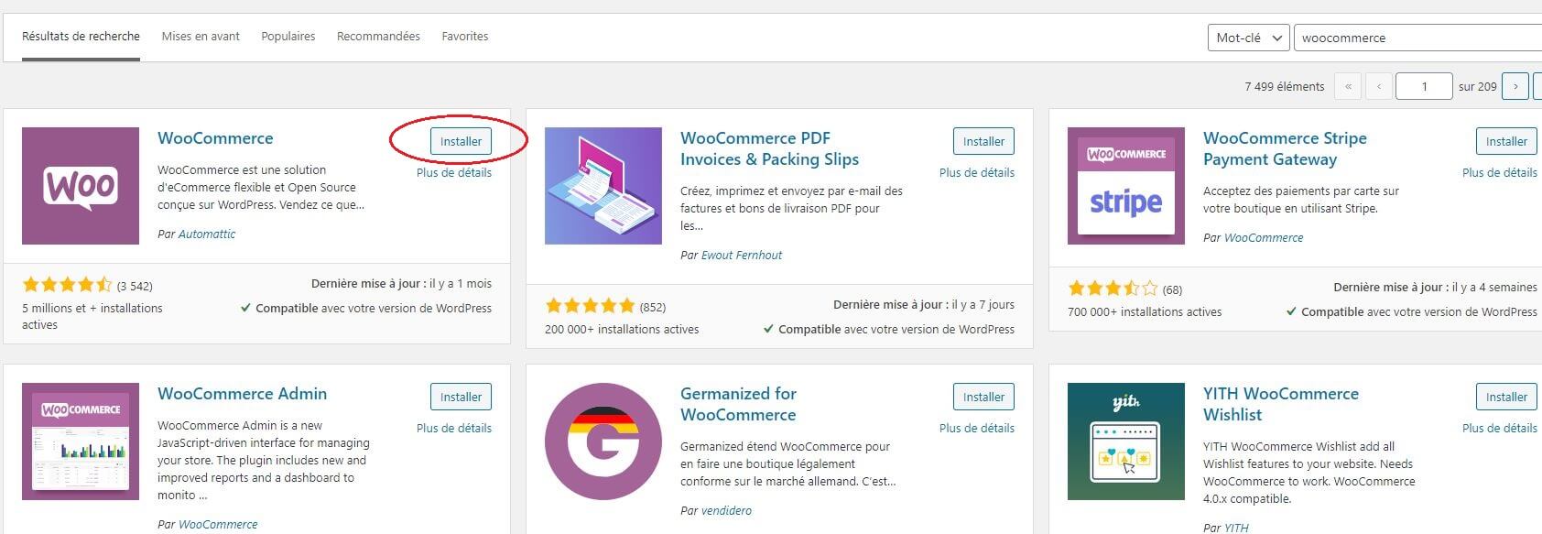Install the WooCommerce plugin

[x=461, y=141]
